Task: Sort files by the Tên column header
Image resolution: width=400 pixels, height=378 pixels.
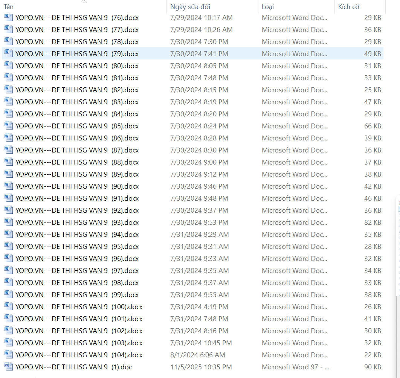Action: point(9,7)
